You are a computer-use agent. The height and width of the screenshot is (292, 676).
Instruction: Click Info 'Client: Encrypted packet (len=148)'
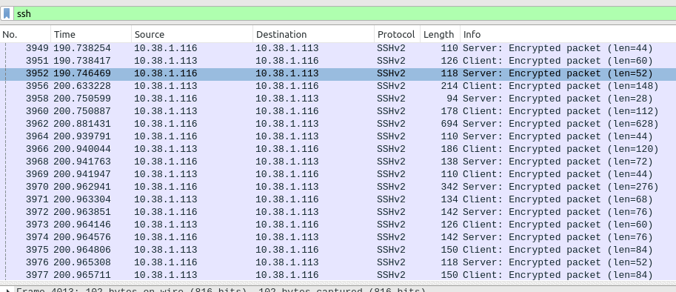tap(560, 86)
